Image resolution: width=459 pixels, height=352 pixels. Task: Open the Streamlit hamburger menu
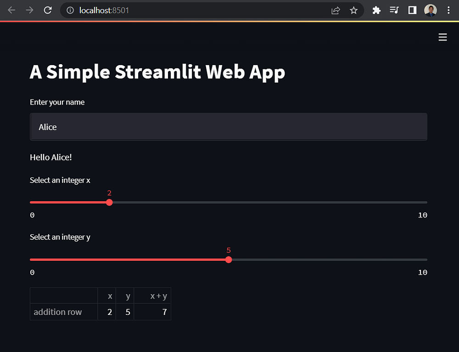442,37
